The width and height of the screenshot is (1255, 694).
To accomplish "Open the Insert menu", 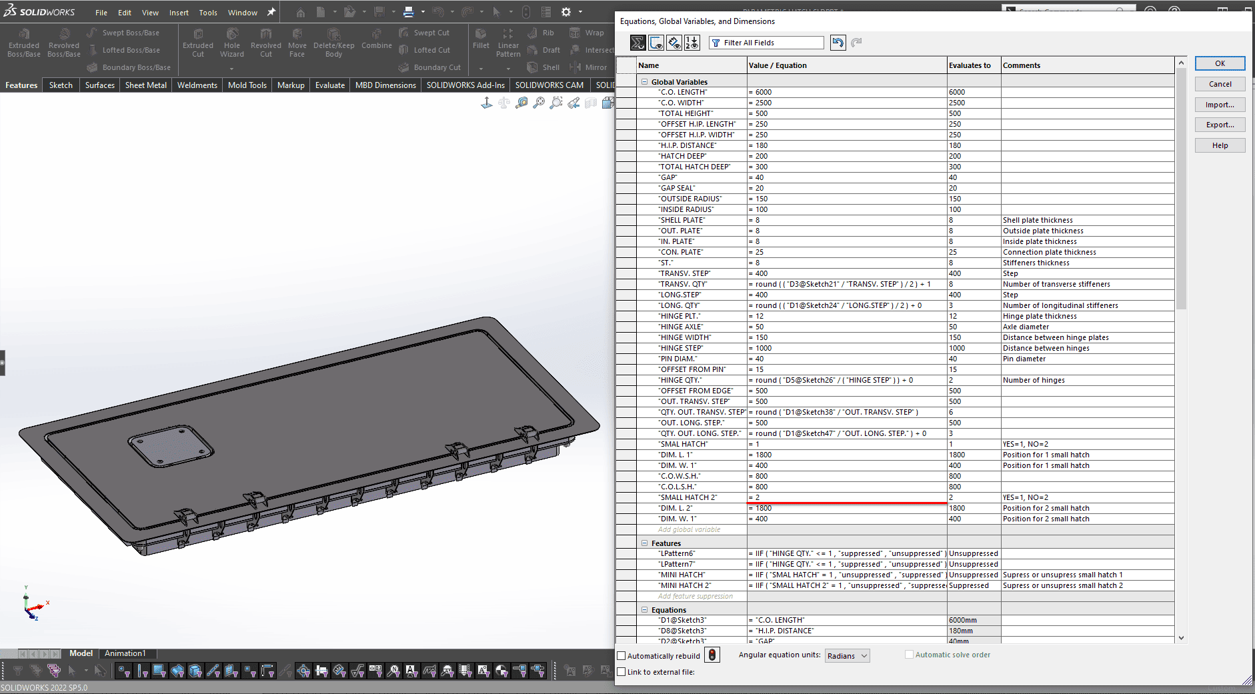I will (179, 13).
